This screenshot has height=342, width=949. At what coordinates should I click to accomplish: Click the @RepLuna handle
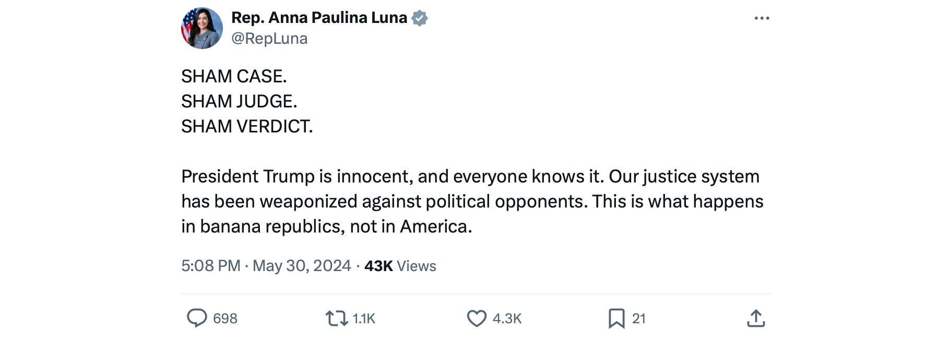pos(269,39)
